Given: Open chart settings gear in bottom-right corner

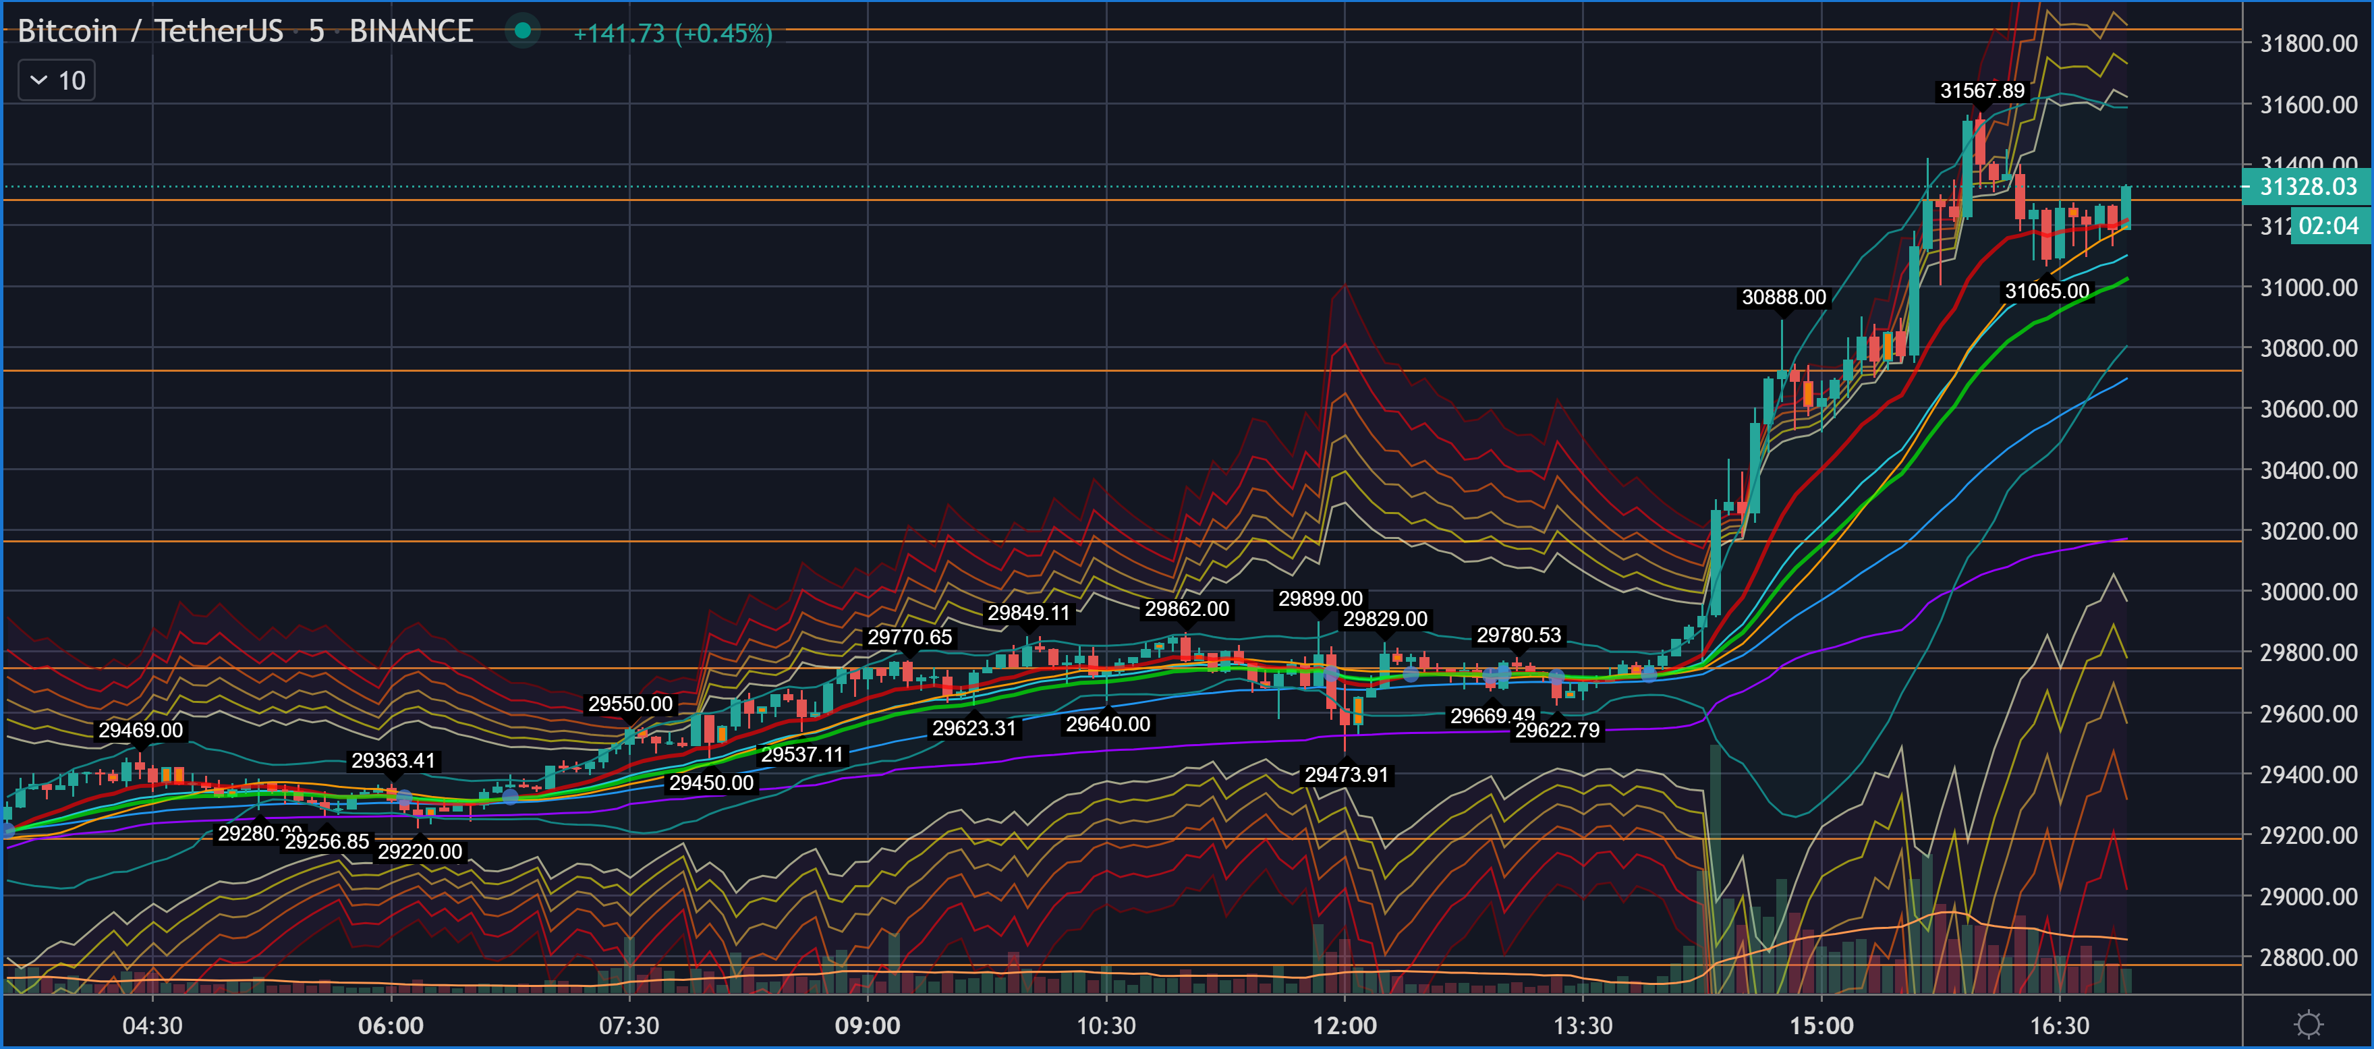Looking at the screenshot, I should (2308, 1024).
